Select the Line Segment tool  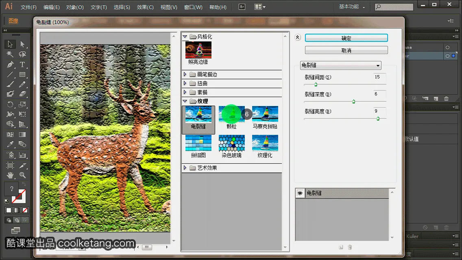(x=10, y=74)
